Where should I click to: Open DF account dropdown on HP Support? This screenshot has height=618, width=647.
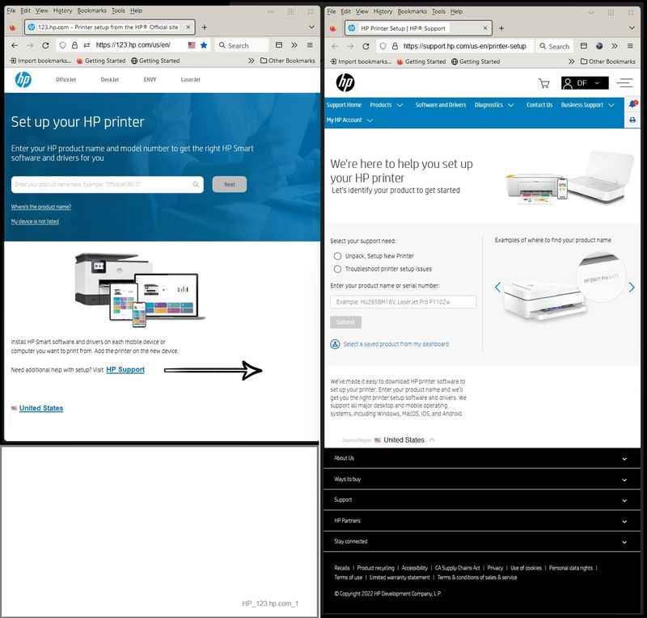coord(585,83)
